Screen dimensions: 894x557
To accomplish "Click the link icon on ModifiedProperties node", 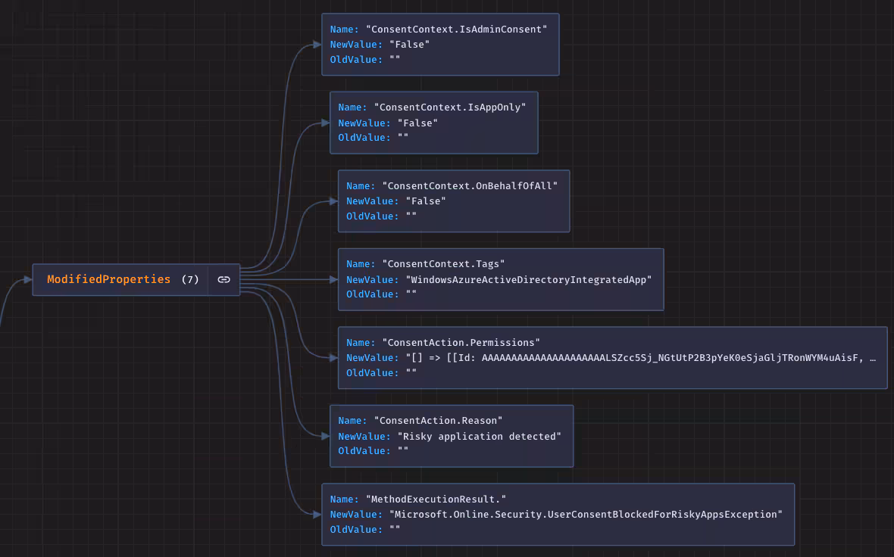I will tap(223, 279).
